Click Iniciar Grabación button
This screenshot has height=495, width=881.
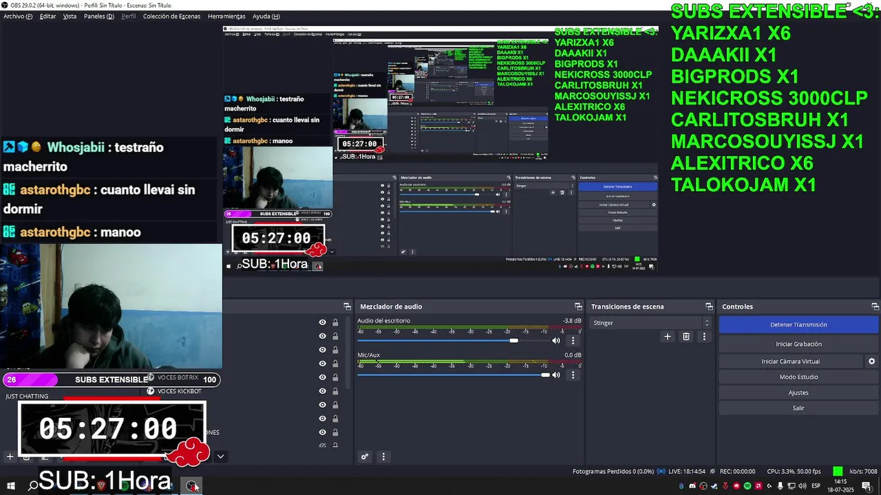coord(798,344)
